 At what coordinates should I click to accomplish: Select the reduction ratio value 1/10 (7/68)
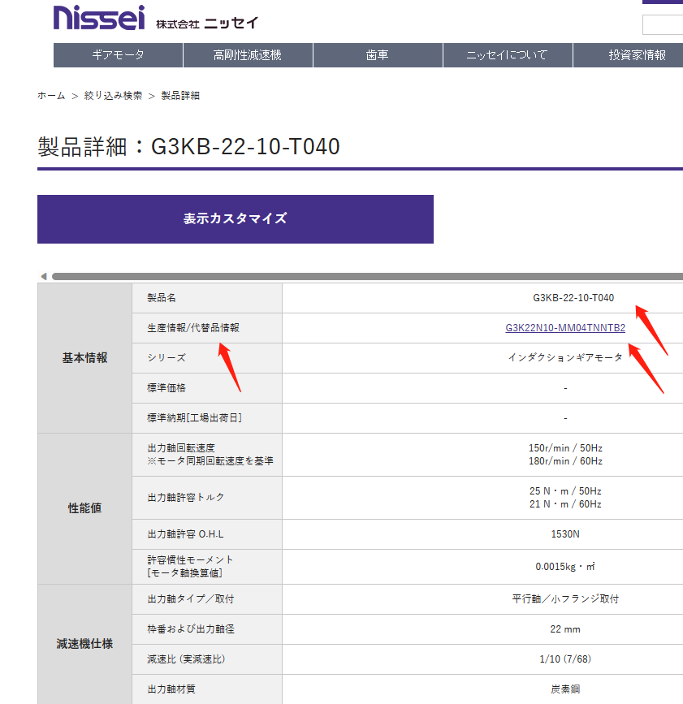(564, 659)
